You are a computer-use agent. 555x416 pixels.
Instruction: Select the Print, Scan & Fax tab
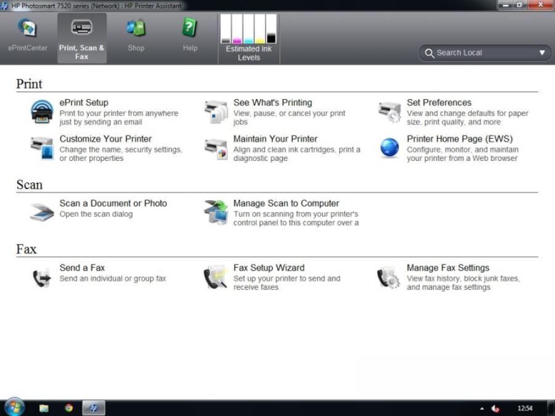81,38
